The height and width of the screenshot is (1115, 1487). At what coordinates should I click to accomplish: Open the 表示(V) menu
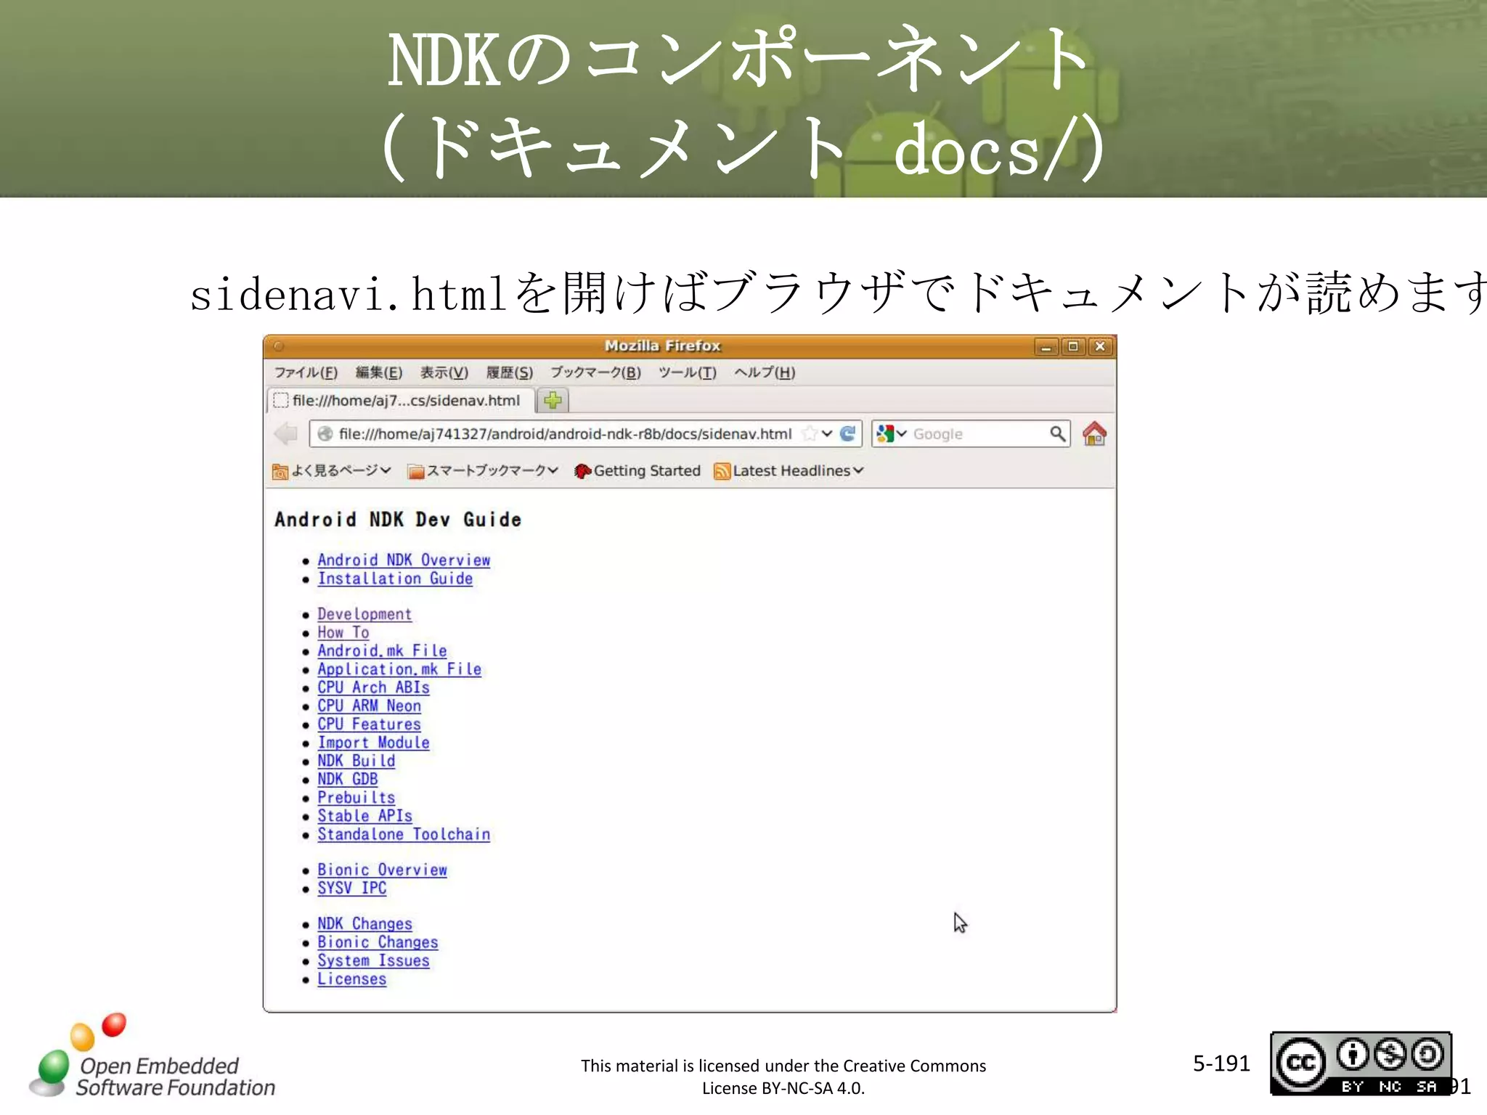click(444, 372)
